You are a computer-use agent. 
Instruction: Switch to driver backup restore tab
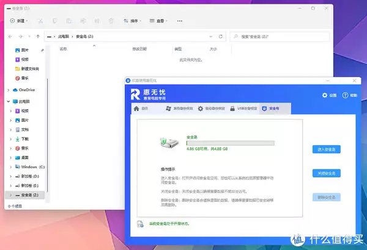coord(212,109)
